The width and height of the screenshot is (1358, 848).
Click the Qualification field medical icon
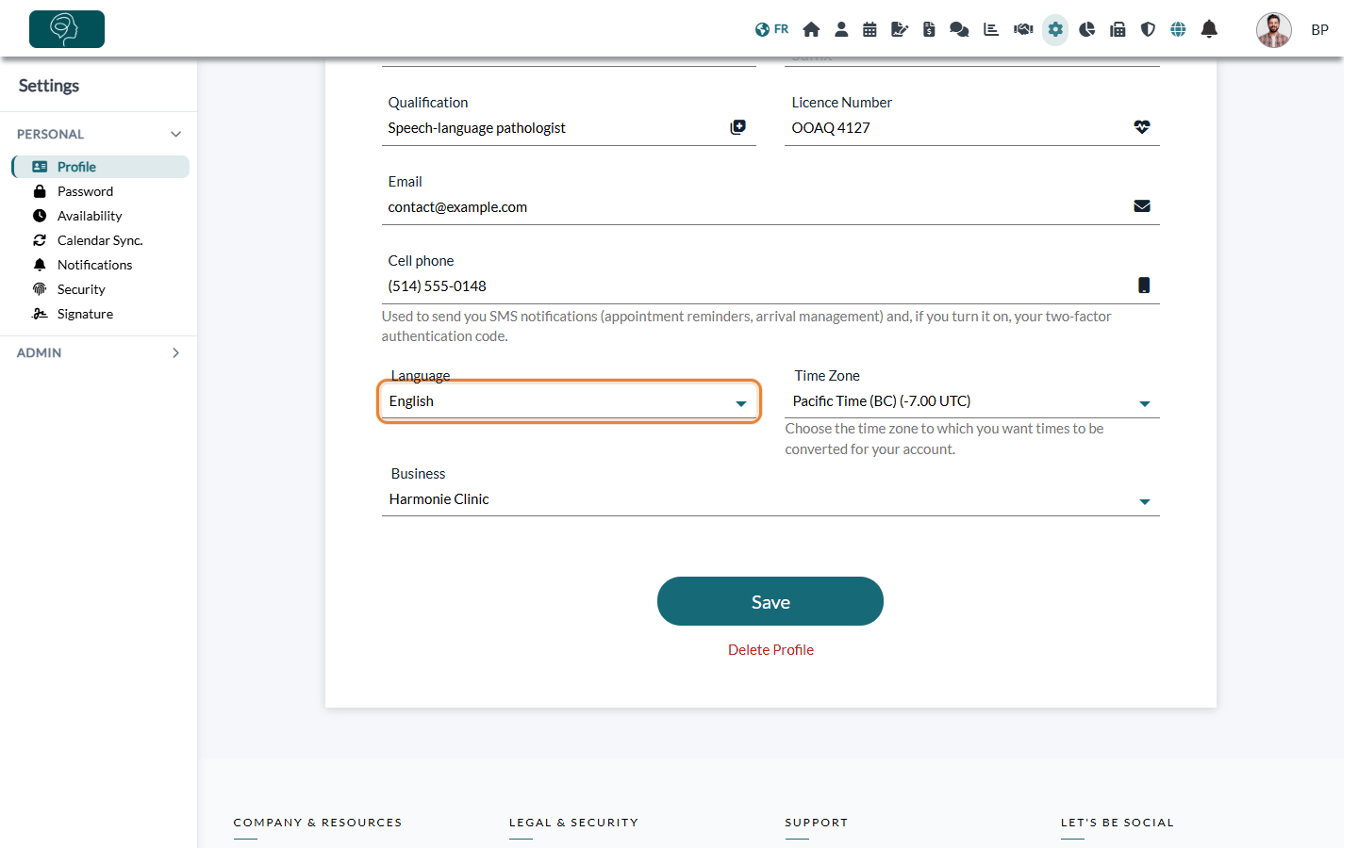click(x=738, y=127)
